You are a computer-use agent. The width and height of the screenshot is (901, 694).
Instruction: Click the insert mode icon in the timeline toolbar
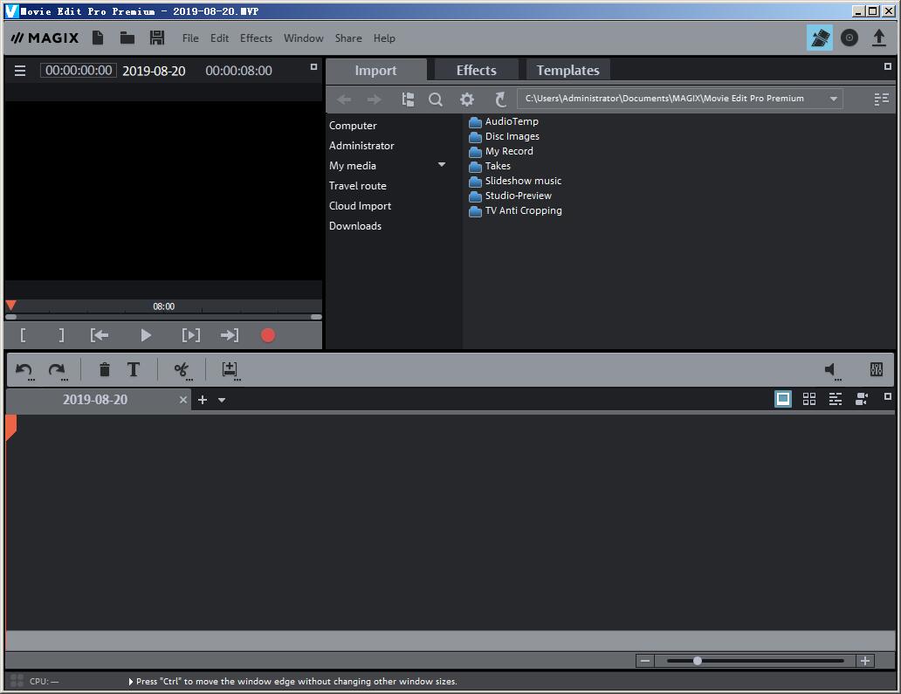point(230,370)
